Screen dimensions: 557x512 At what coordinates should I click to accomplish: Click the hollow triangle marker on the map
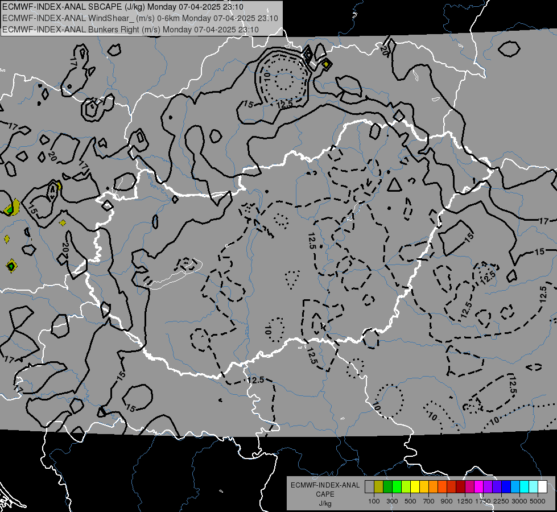pos(394,185)
